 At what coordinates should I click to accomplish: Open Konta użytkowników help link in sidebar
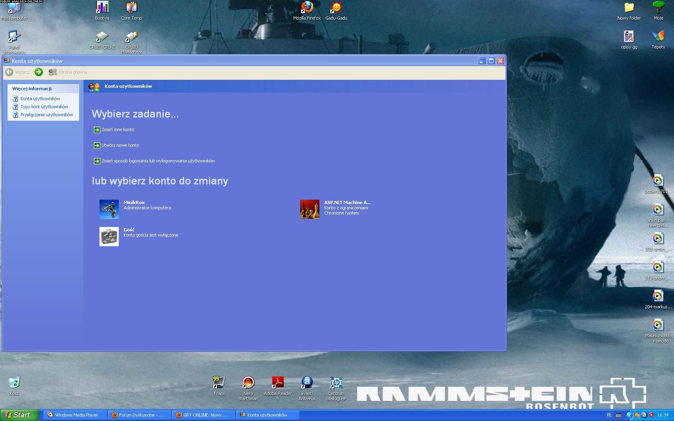pos(40,99)
